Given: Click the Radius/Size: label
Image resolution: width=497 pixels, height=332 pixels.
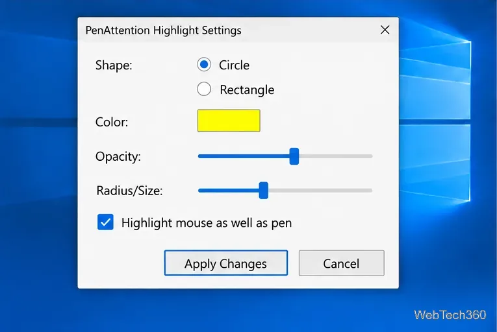Looking at the screenshot, I should tap(129, 191).
